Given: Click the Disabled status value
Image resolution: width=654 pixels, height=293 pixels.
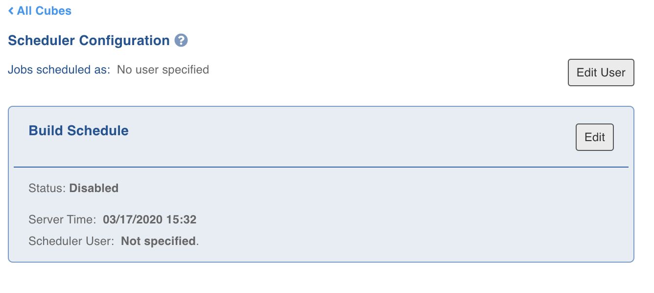Looking at the screenshot, I should [x=94, y=188].
